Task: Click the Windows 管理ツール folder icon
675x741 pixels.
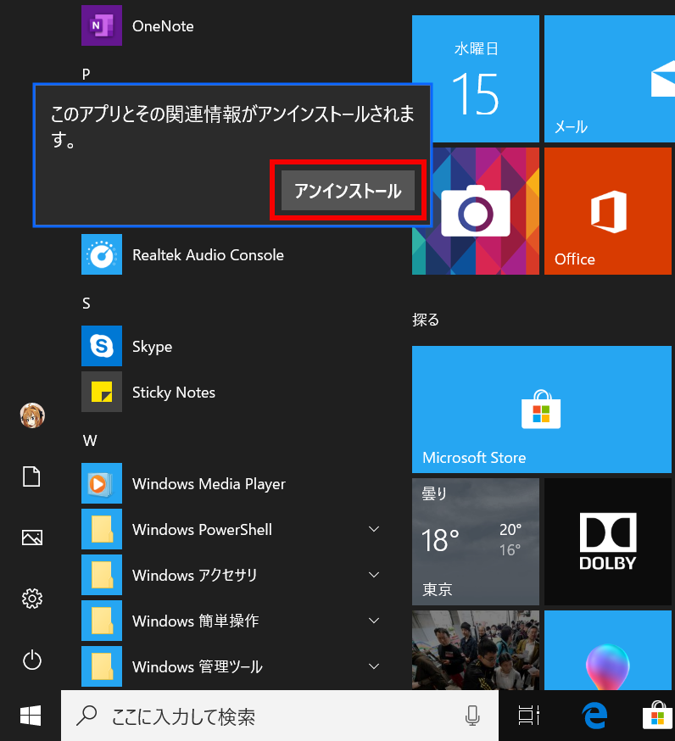Action: (x=102, y=666)
